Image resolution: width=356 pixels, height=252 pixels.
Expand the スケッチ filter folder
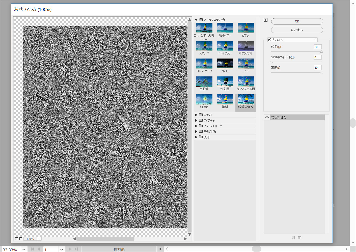196,115
